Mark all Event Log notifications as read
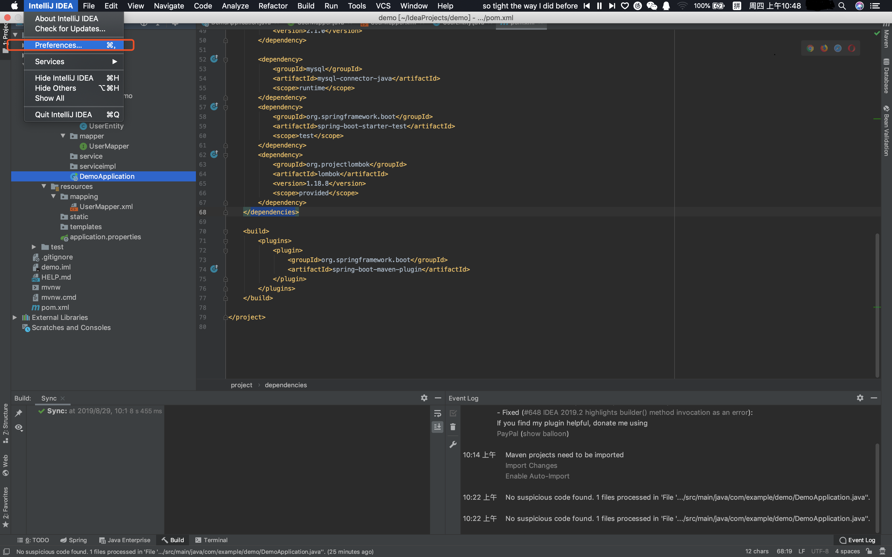The width and height of the screenshot is (892, 557). (453, 413)
